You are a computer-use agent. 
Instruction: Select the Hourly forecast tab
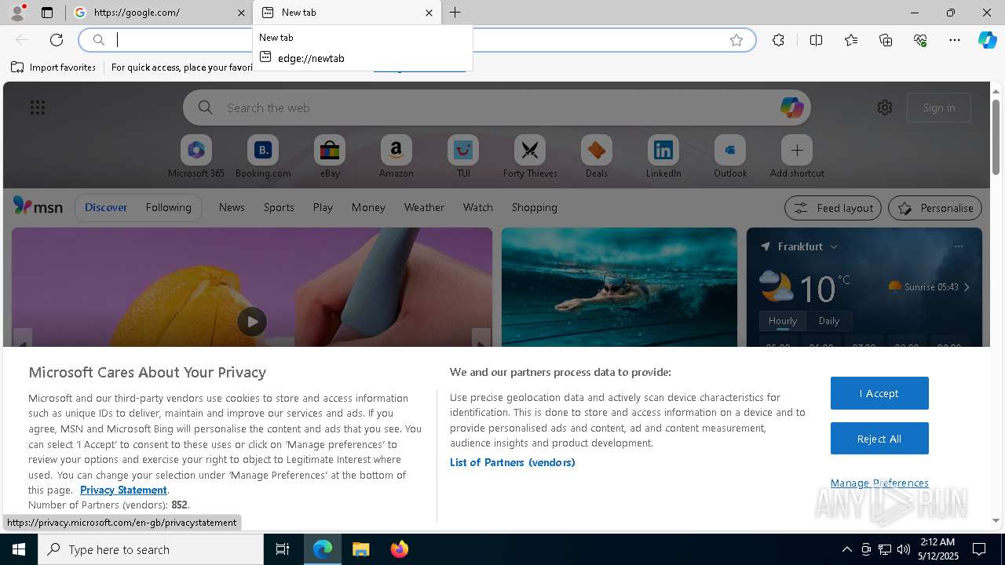[783, 320]
